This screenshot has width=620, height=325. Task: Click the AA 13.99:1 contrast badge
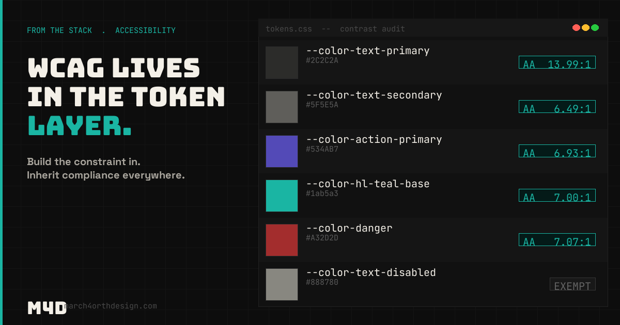(x=557, y=62)
